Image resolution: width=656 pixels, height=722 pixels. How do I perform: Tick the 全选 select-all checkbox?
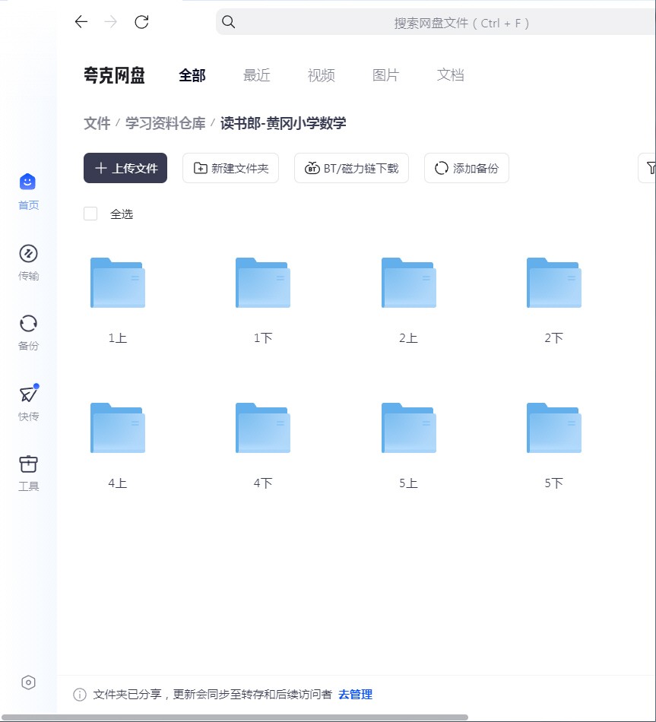[x=90, y=214]
